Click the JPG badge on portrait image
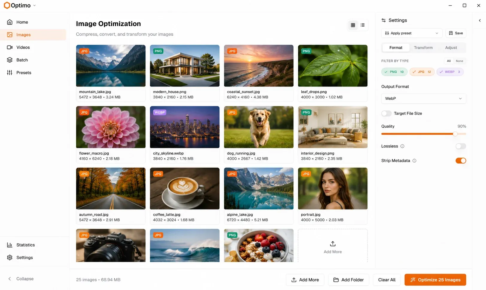 tap(306, 174)
